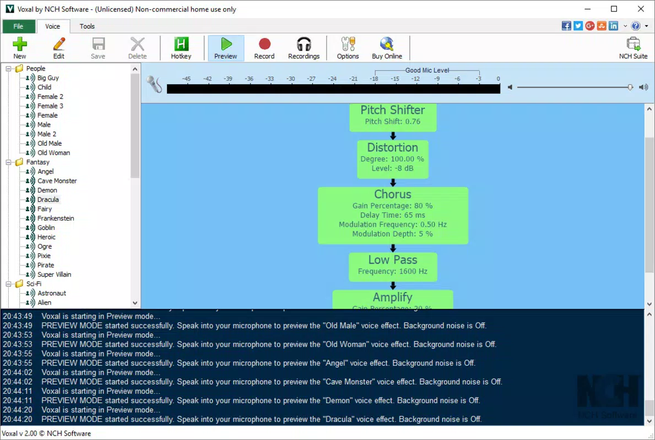Collapse the People folder
The image size is (655, 440).
[8, 68]
